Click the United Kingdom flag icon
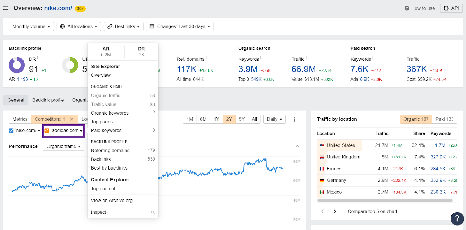Screen dimensions: 466x230 coord(322,157)
